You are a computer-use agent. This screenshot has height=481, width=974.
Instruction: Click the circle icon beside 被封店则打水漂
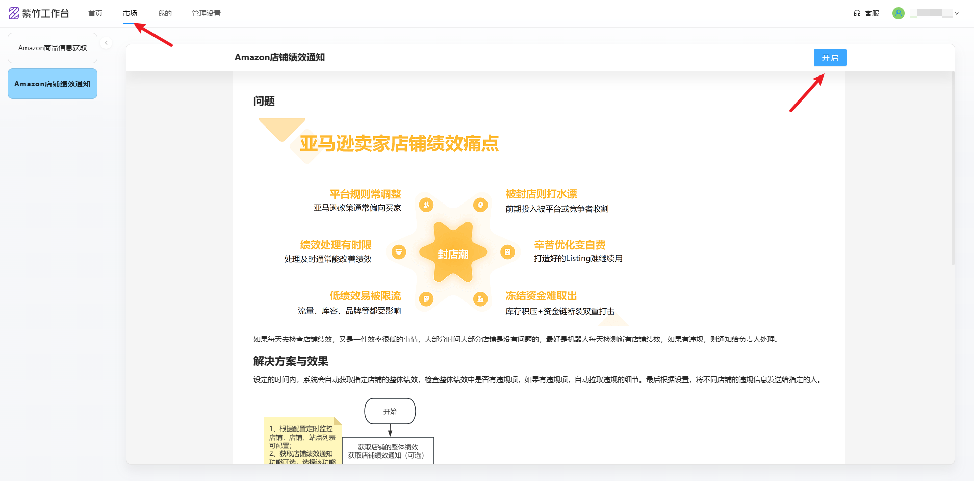coord(480,205)
